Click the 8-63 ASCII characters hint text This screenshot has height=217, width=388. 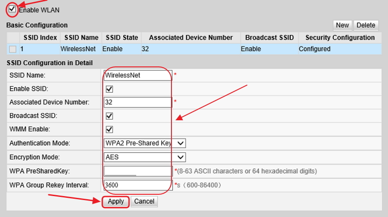247,171
